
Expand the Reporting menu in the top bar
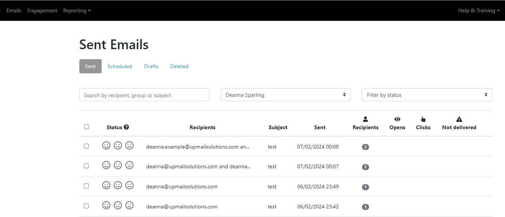point(77,10)
